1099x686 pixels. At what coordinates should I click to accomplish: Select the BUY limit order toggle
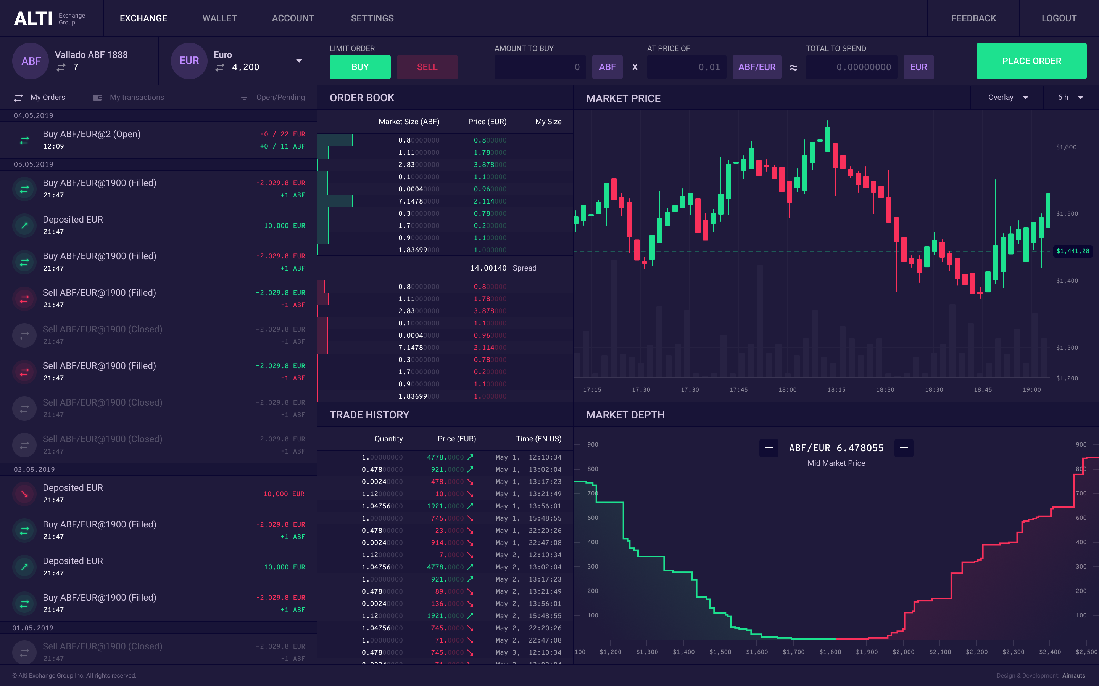click(360, 67)
